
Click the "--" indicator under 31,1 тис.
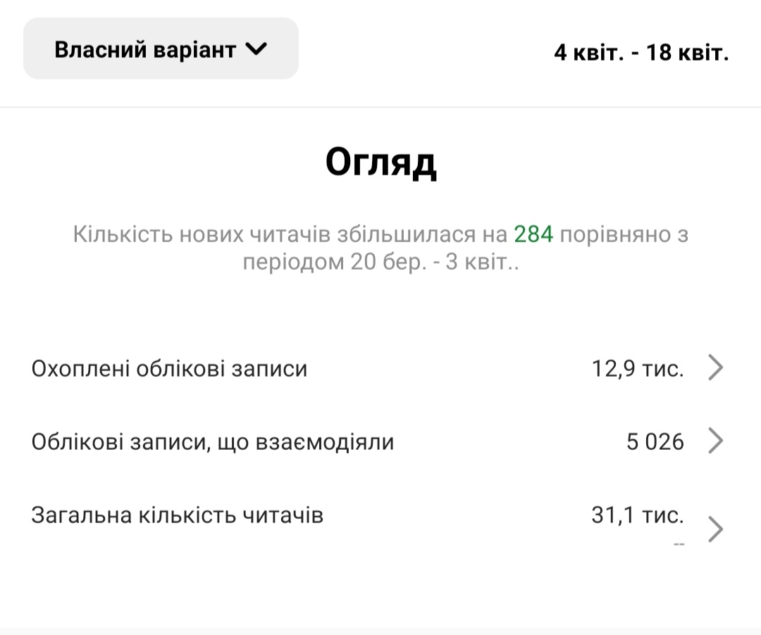pos(679,544)
